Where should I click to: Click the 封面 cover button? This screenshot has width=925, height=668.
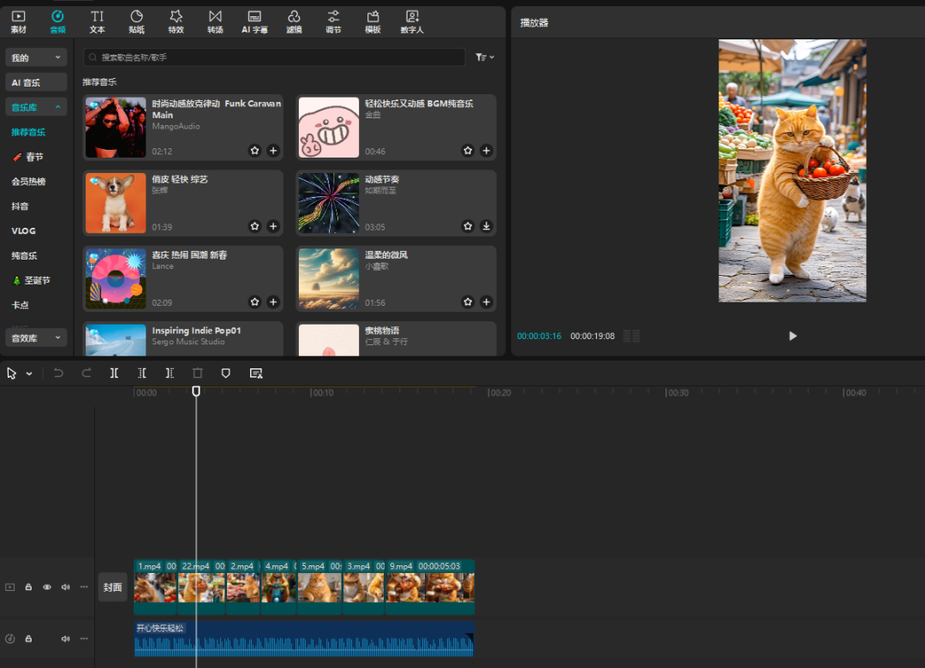pyautogui.click(x=113, y=587)
